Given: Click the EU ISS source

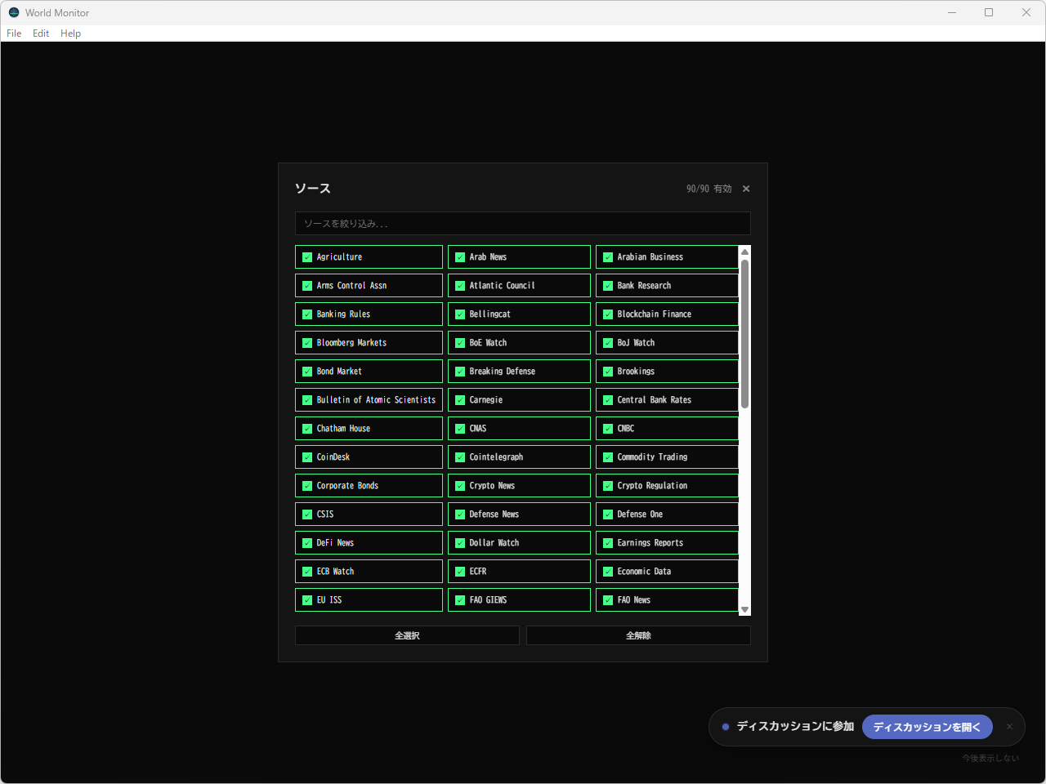Looking at the screenshot, I should pos(369,600).
